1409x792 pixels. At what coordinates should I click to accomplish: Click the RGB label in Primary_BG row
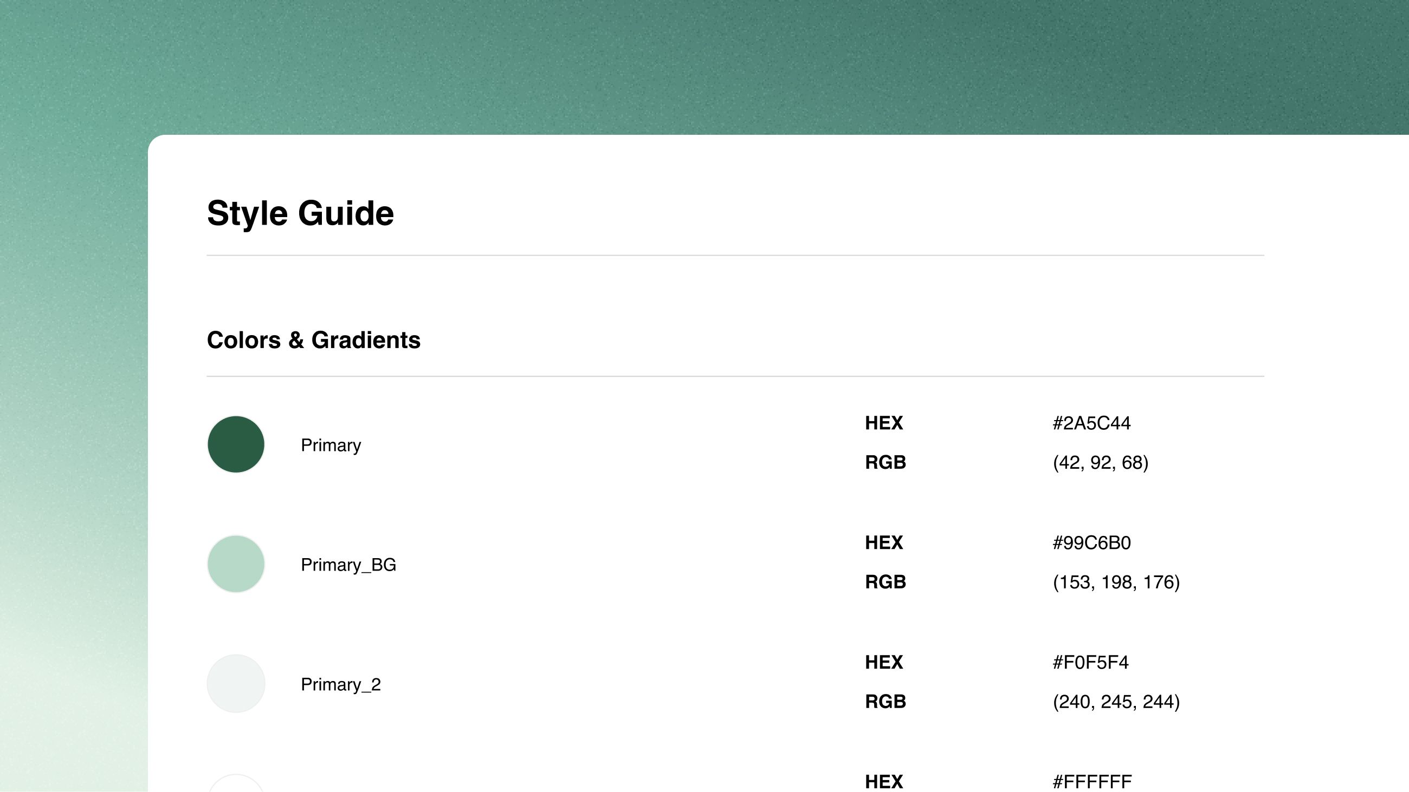pyautogui.click(x=885, y=582)
